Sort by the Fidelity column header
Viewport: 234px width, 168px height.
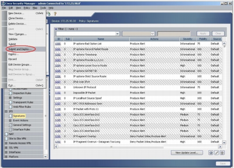point(203,39)
